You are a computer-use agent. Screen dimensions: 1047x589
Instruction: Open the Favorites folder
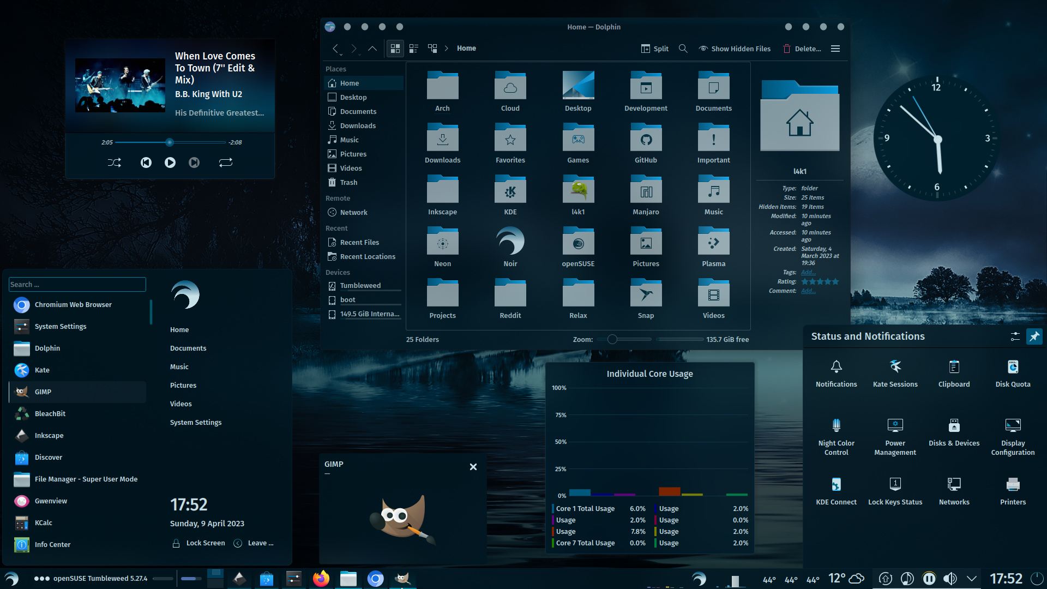pos(510,144)
